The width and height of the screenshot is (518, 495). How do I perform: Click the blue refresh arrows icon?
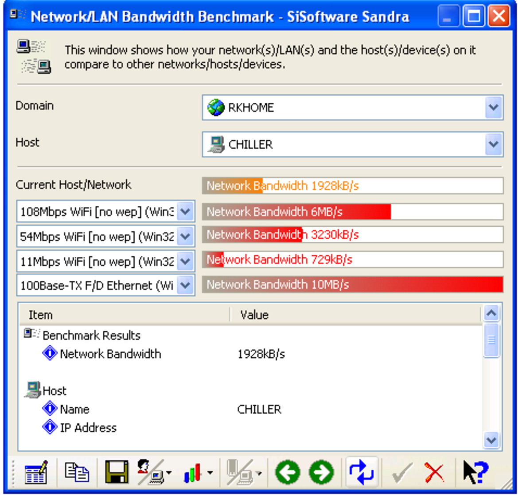coord(362,472)
